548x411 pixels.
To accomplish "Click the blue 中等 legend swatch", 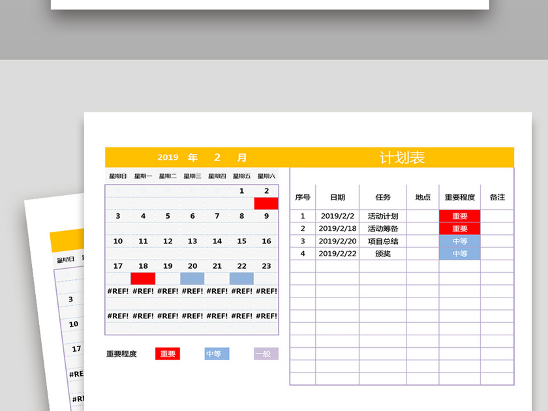I will 215,353.
